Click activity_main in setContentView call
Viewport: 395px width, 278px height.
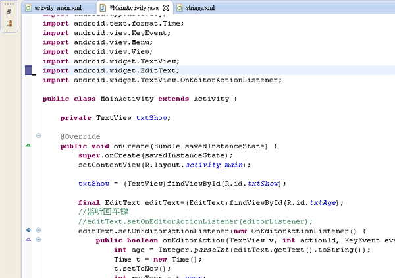215,165
